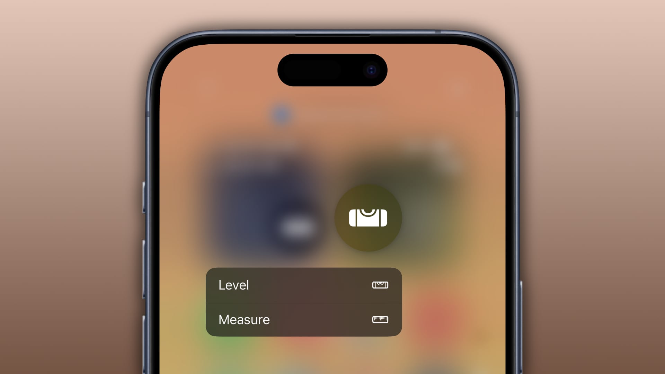The height and width of the screenshot is (374, 665).
Task: Open the circular Measure app shortcut
Action: 368,217
